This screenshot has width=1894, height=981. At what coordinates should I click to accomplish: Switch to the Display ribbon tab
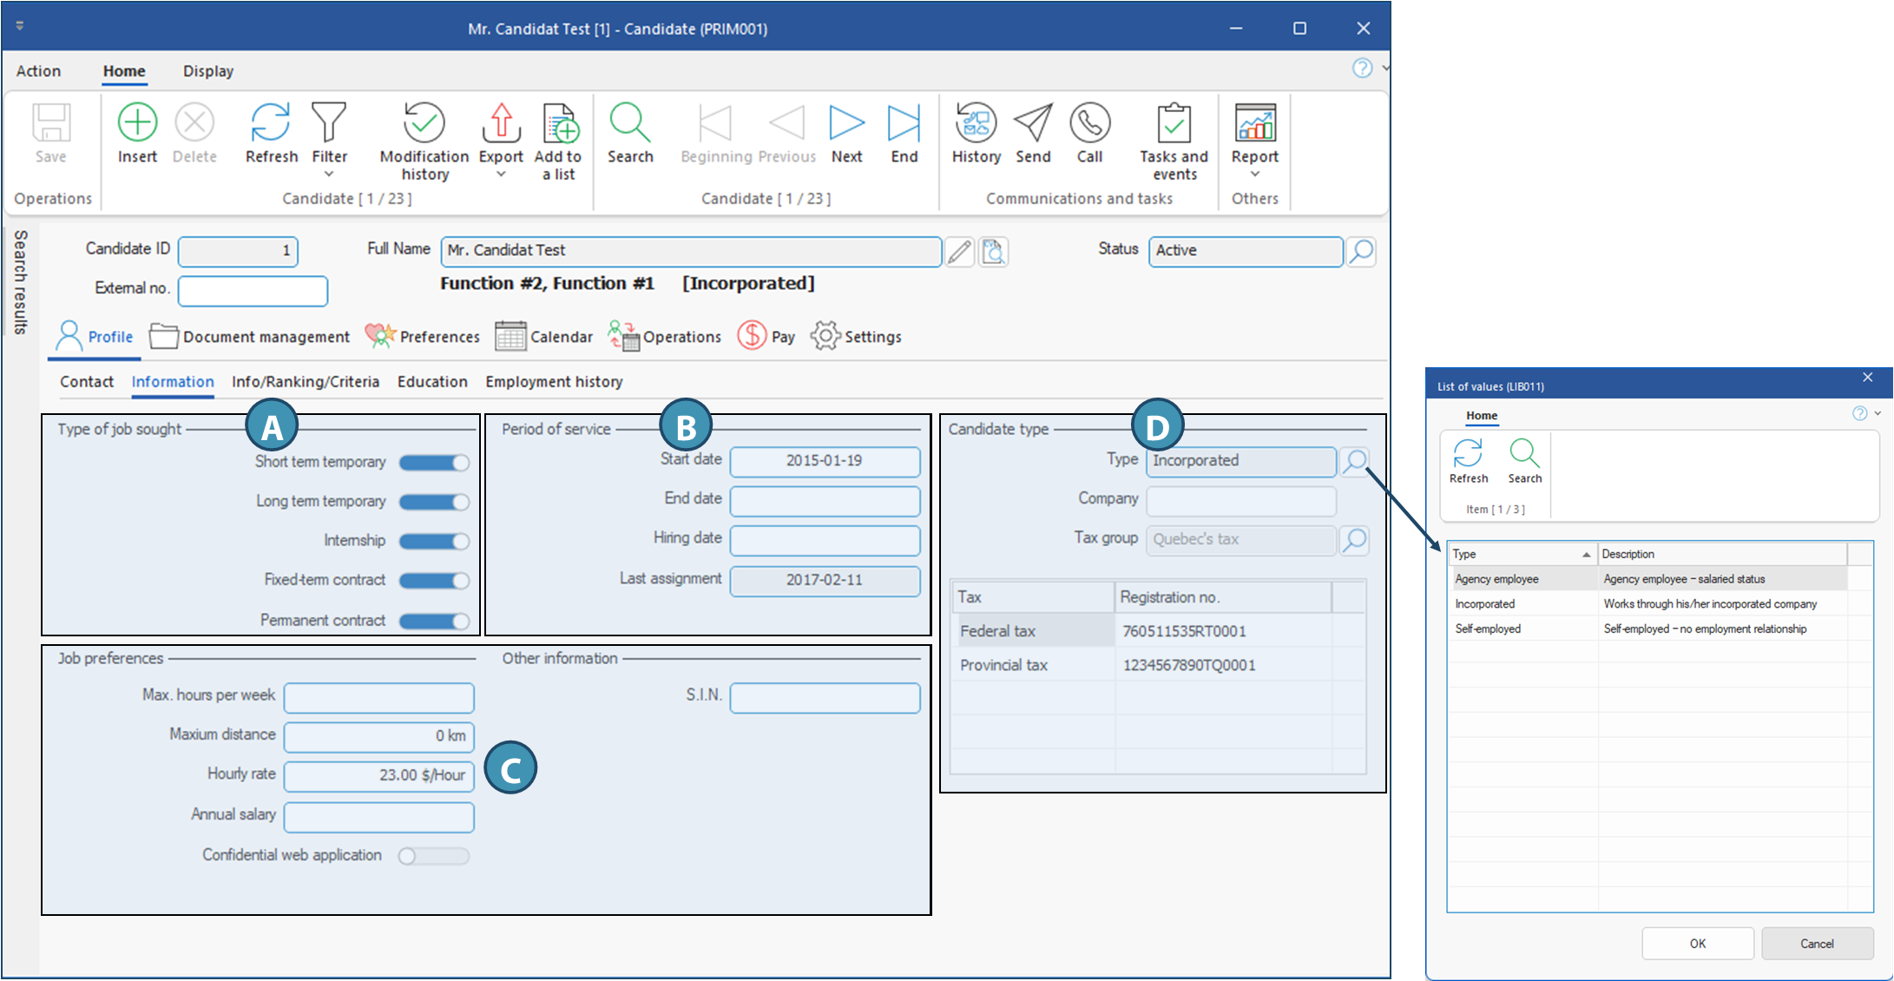point(207,71)
